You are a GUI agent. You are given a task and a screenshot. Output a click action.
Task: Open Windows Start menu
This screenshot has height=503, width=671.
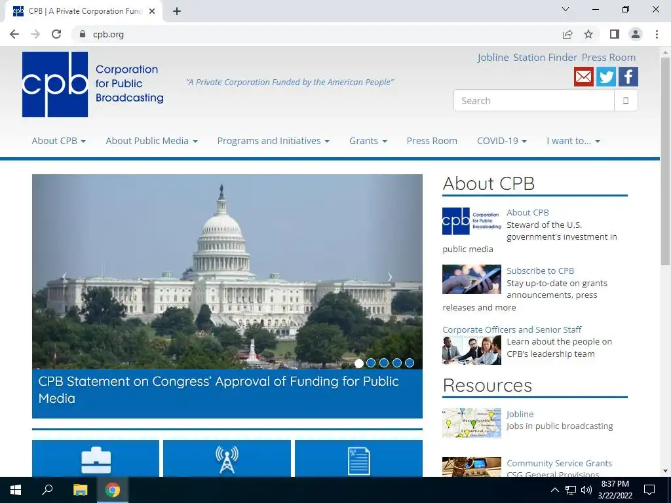[16, 490]
